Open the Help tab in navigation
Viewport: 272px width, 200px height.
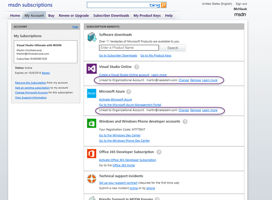click(x=169, y=16)
